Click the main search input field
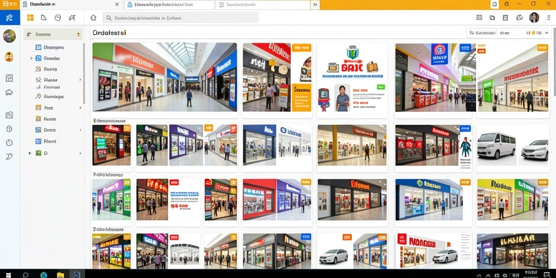 pos(180,18)
